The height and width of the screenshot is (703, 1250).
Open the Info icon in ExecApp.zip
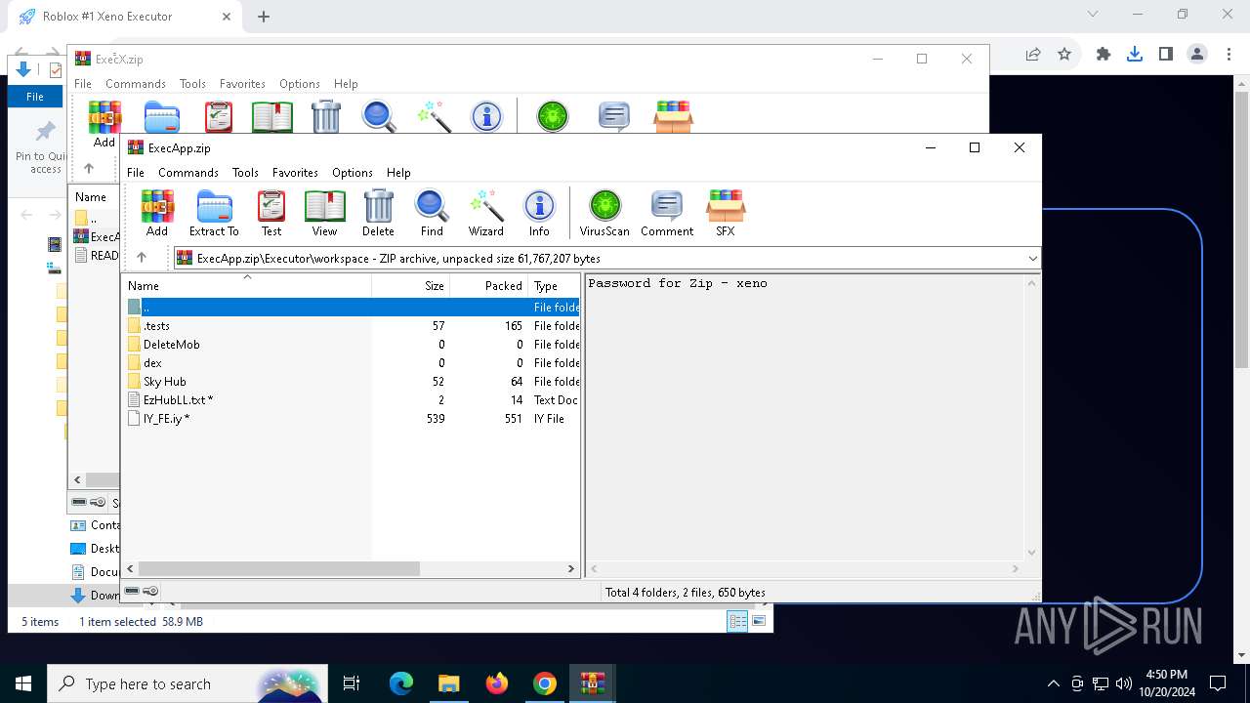[539, 213]
